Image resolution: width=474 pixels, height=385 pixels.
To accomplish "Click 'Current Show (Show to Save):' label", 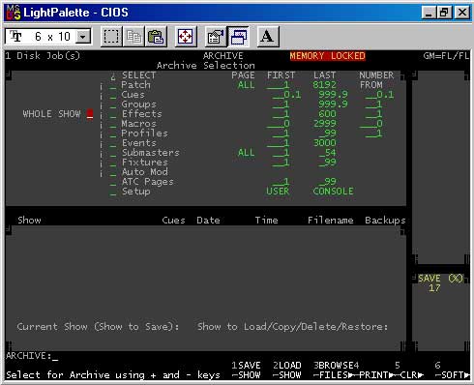I will 98,327.
